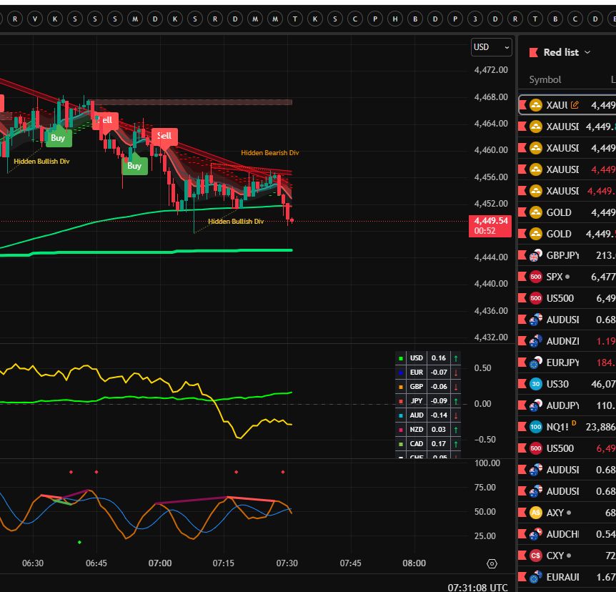Toggle the red flag on the GBPJPY row
The height and width of the screenshot is (592, 616).
(523, 255)
